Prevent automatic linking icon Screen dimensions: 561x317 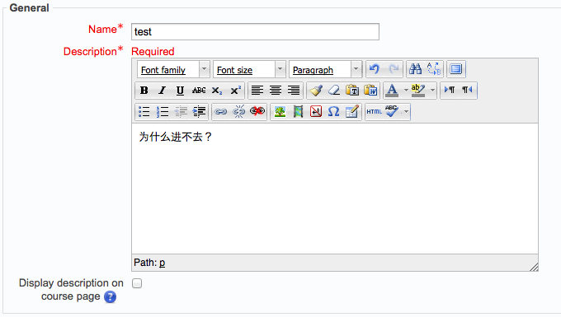coord(257,112)
